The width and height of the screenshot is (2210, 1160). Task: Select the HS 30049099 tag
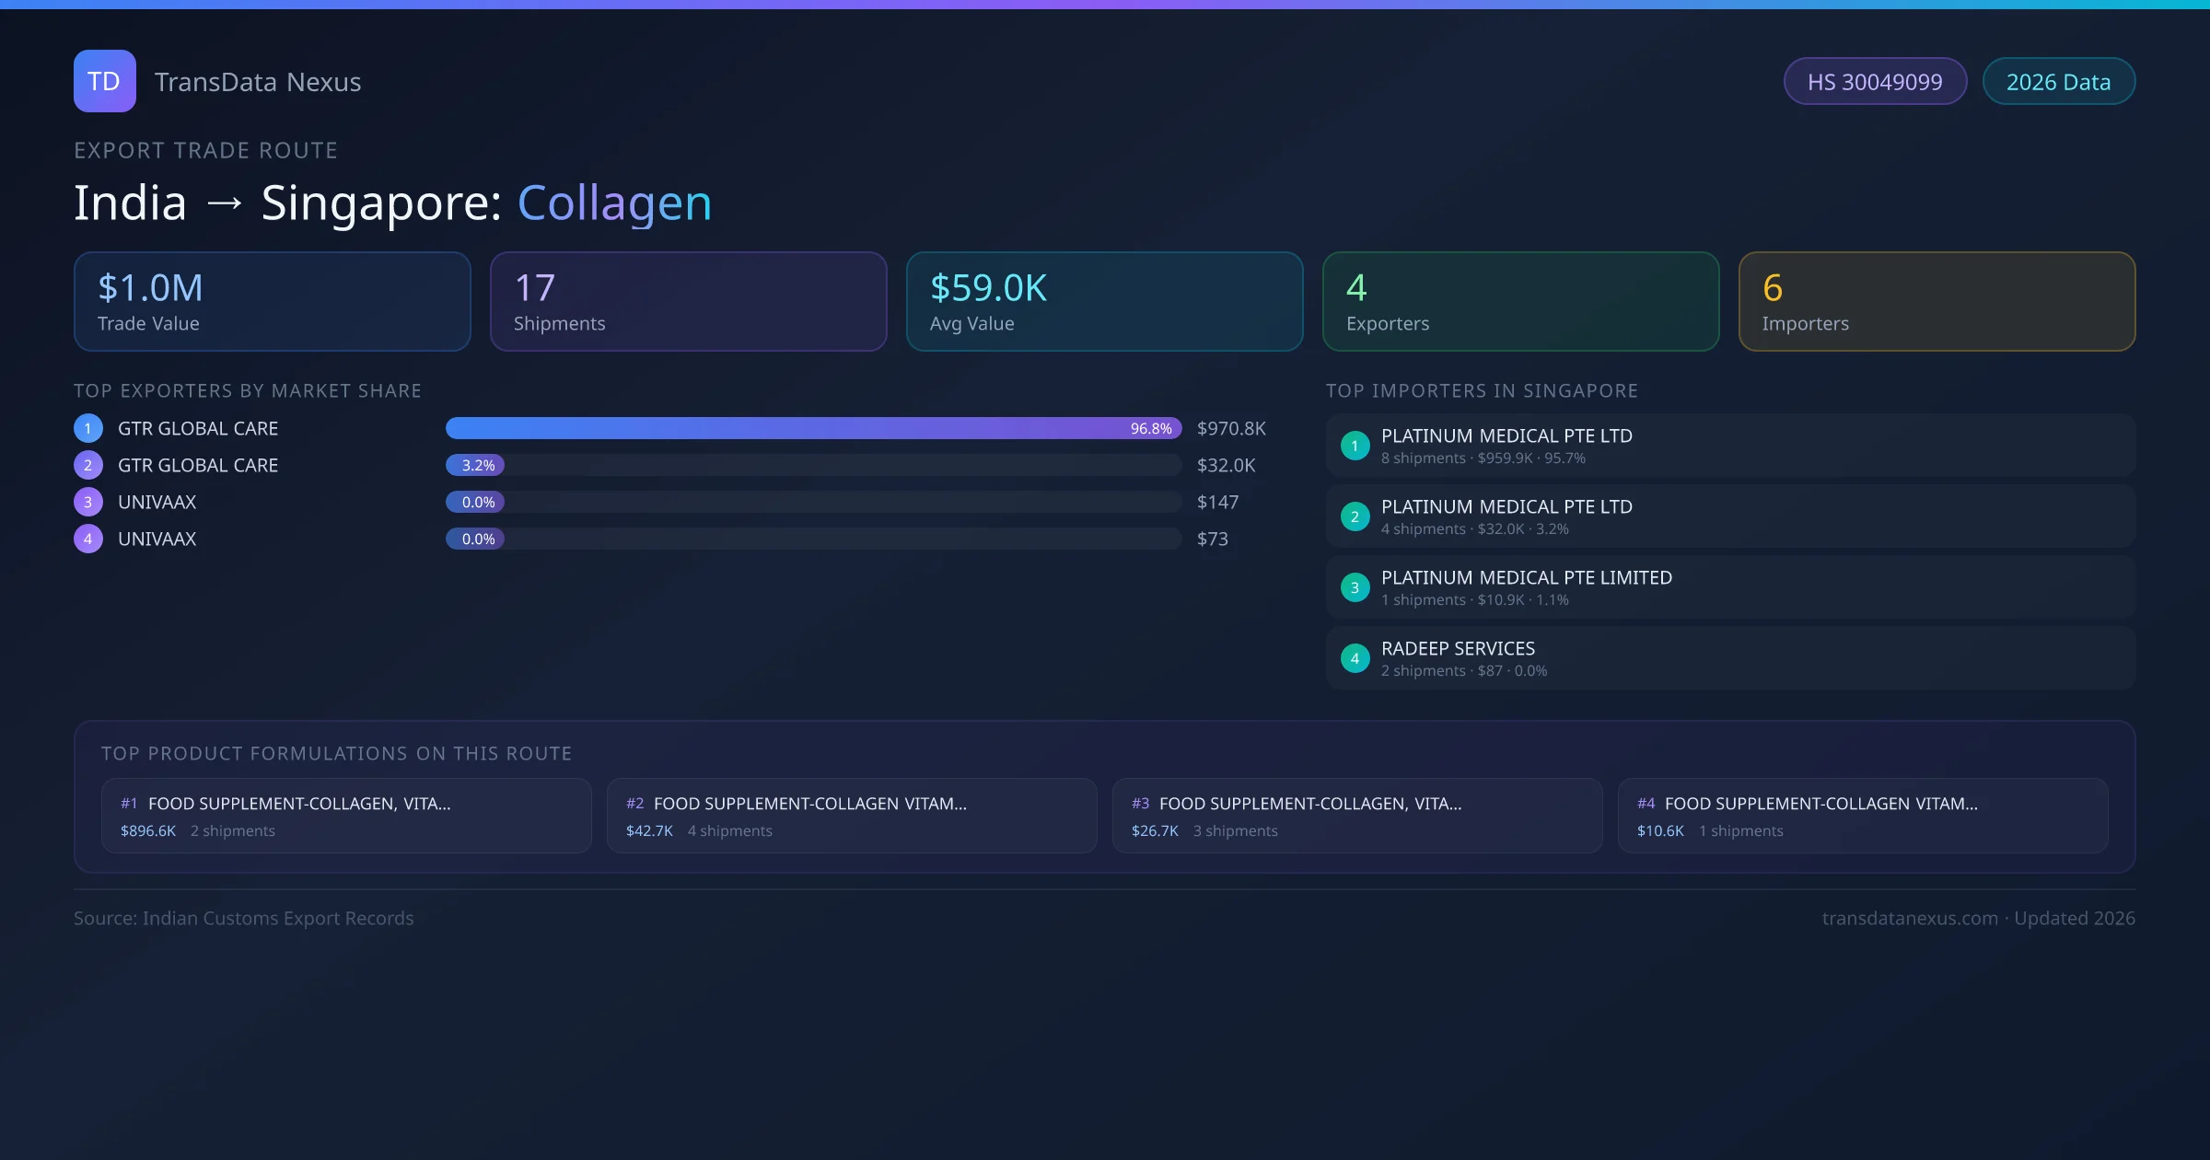coord(1875,82)
